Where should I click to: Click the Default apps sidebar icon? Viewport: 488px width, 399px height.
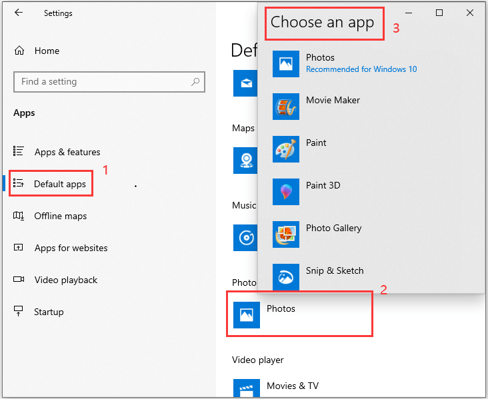coord(19,183)
